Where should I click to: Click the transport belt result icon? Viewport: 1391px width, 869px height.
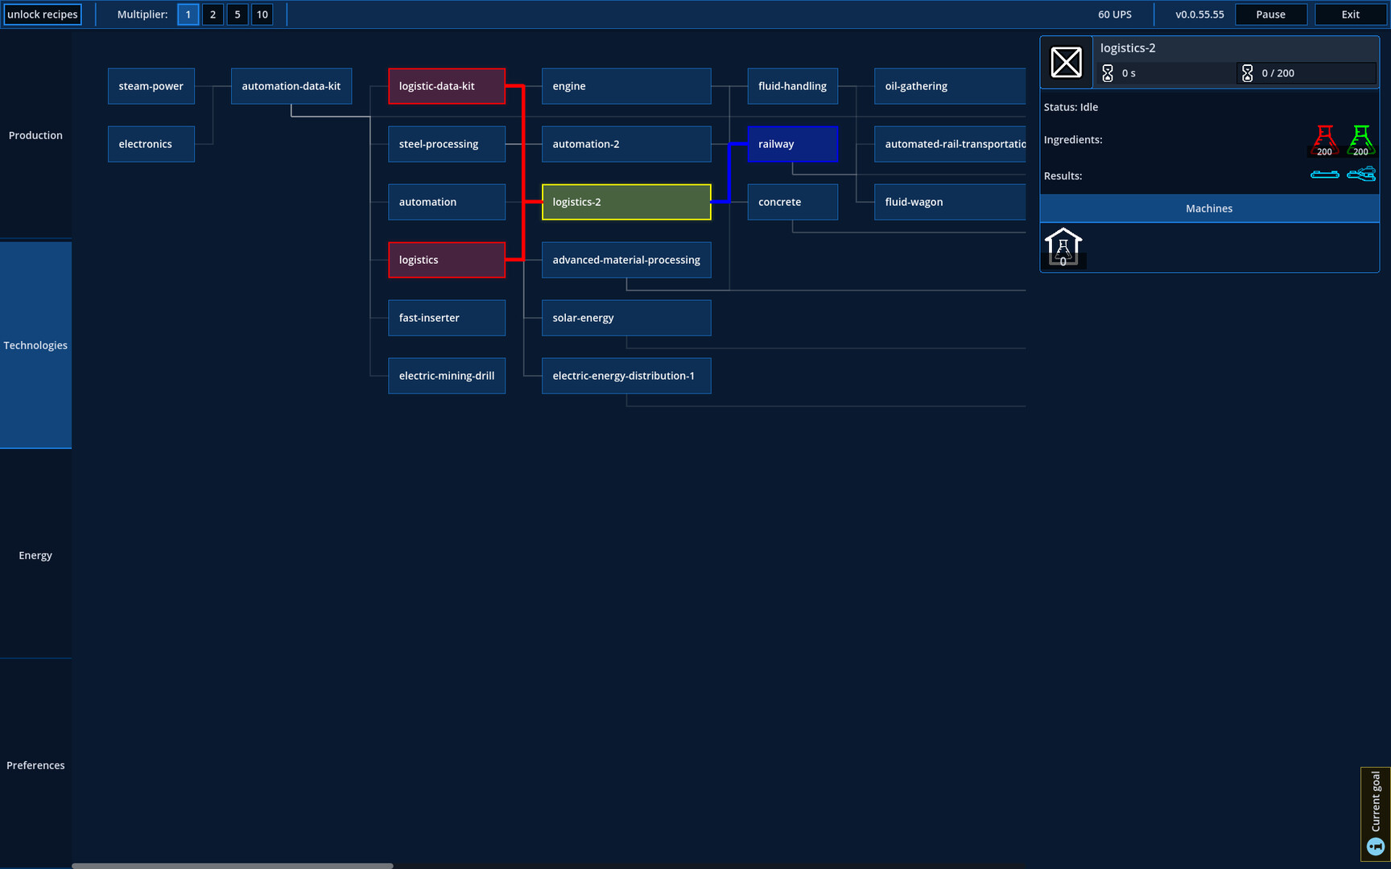(x=1325, y=174)
